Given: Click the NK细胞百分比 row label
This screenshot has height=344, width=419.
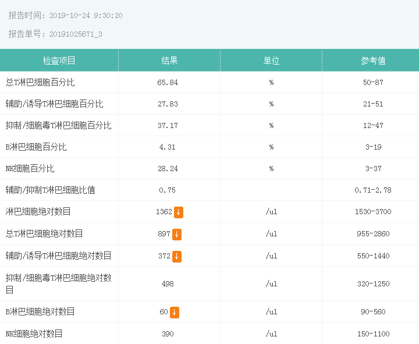Looking at the screenshot, I should [30, 168].
